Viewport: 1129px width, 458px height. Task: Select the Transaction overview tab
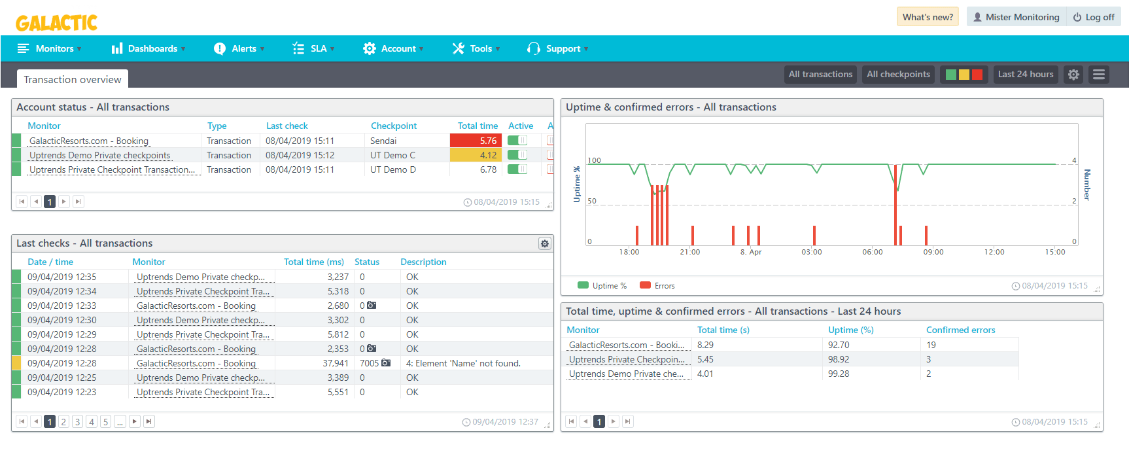pos(73,79)
